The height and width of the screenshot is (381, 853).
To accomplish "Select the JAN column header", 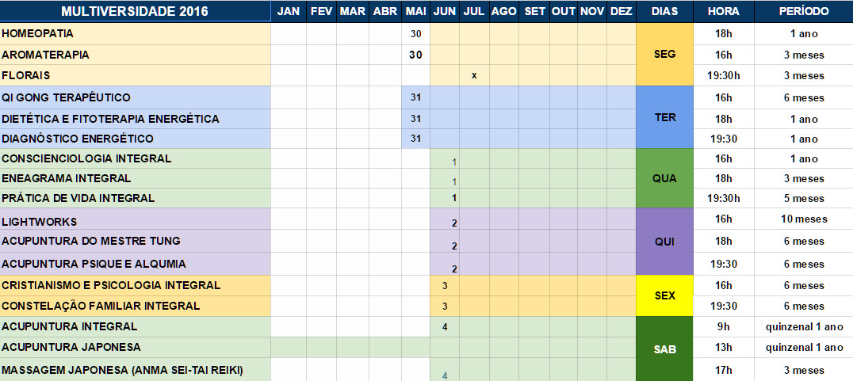I will pos(289,11).
